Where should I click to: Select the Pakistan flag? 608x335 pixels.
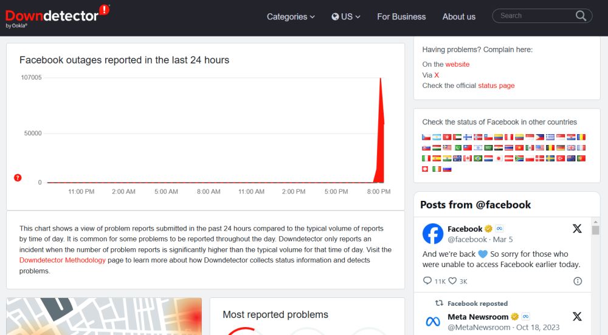[457, 147]
